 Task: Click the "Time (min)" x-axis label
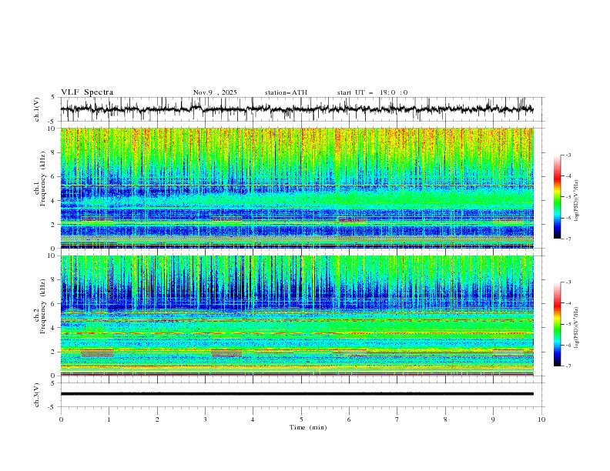tap(308, 427)
